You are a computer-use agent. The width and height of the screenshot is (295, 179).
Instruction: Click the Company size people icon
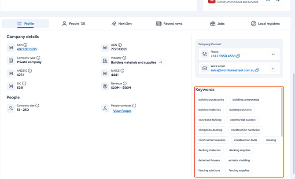coord(11,108)
